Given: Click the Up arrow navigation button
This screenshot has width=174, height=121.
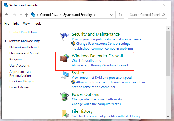Looking at the screenshot, I should [26, 15].
